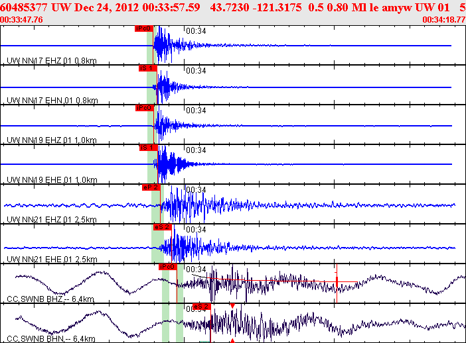Click the 00:34 time label on SWNB BHZ trace
466x343 pixels.
pos(196,269)
